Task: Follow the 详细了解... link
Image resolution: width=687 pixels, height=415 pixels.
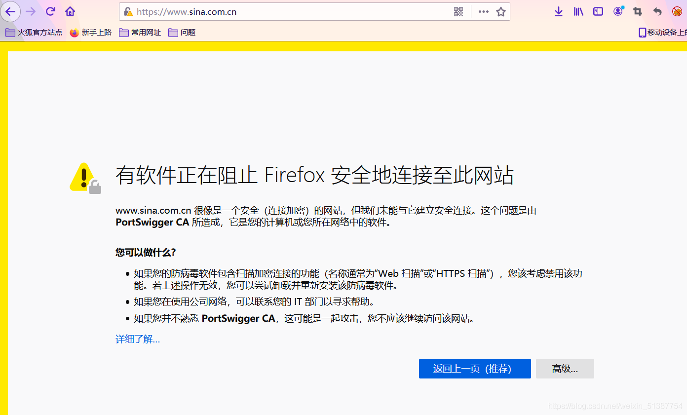Action: click(x=138, y=340)
